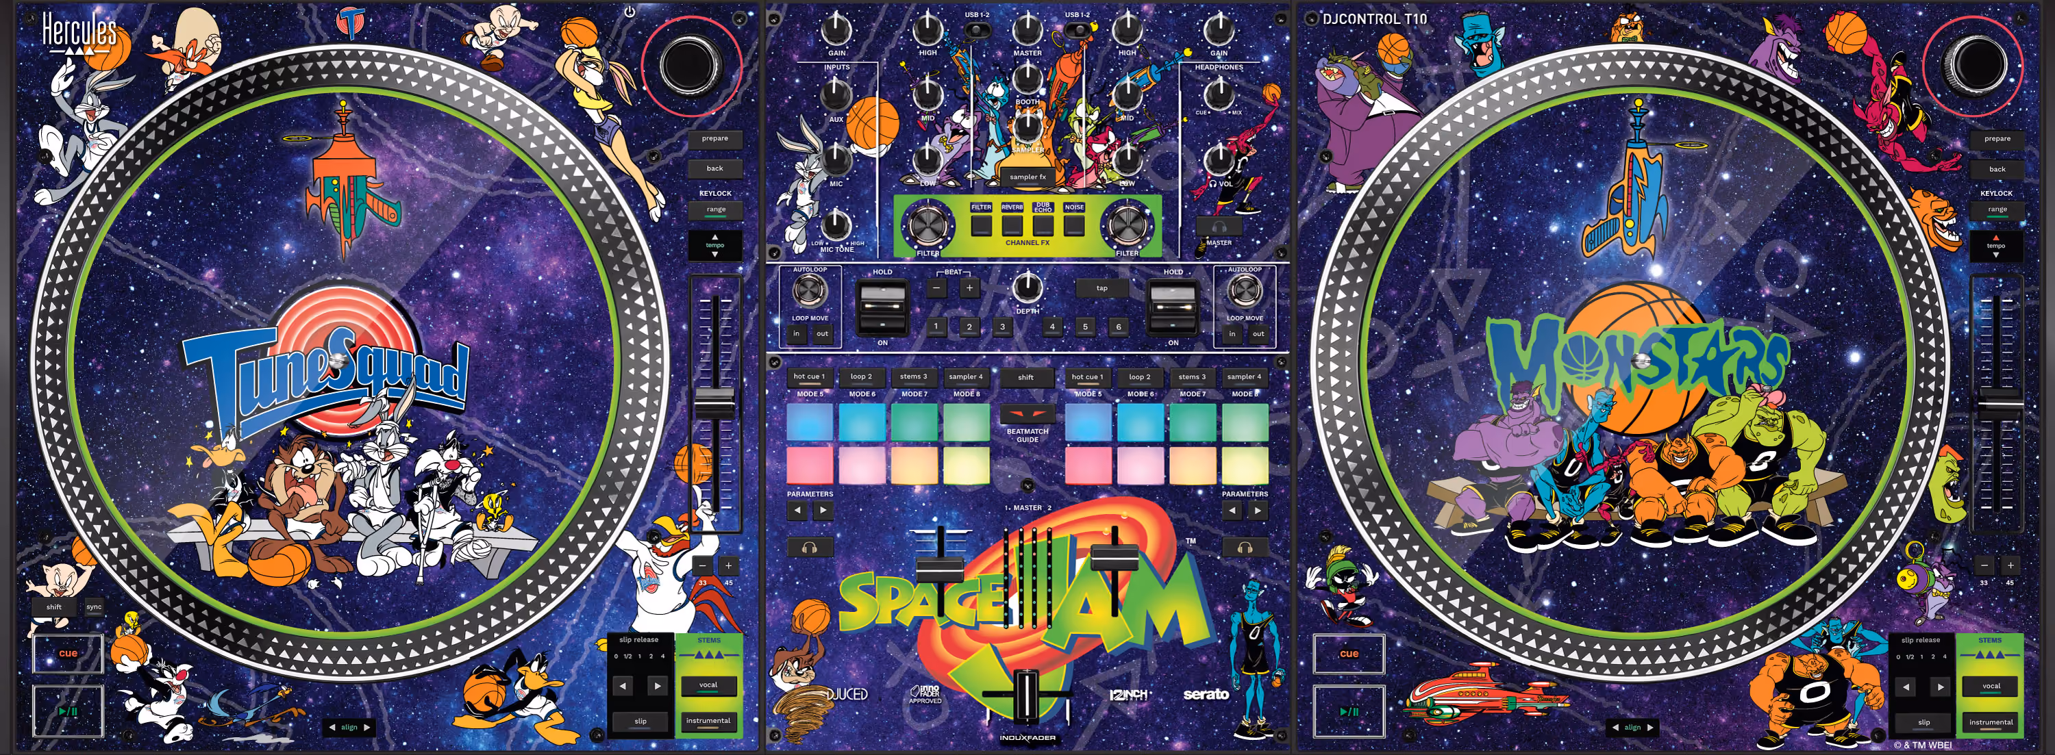This screenshot has height=755, width=2055.
Task: Click the MASTER volume knob
Action: [x=1027, y=30]
